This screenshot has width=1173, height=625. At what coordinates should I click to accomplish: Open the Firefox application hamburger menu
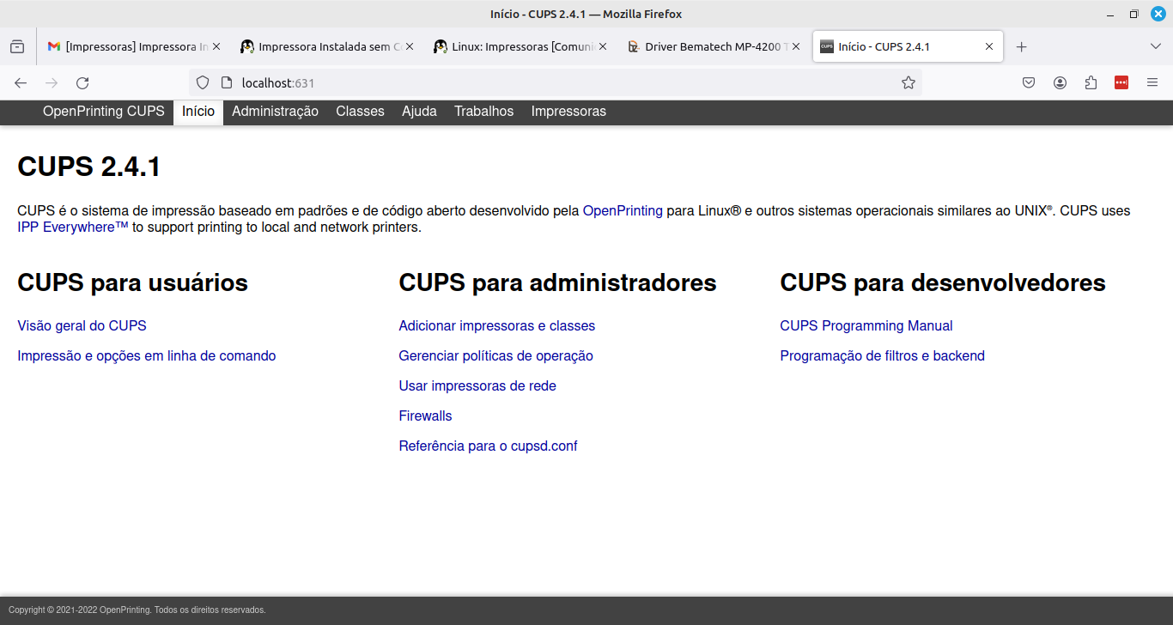point(1152,83)
